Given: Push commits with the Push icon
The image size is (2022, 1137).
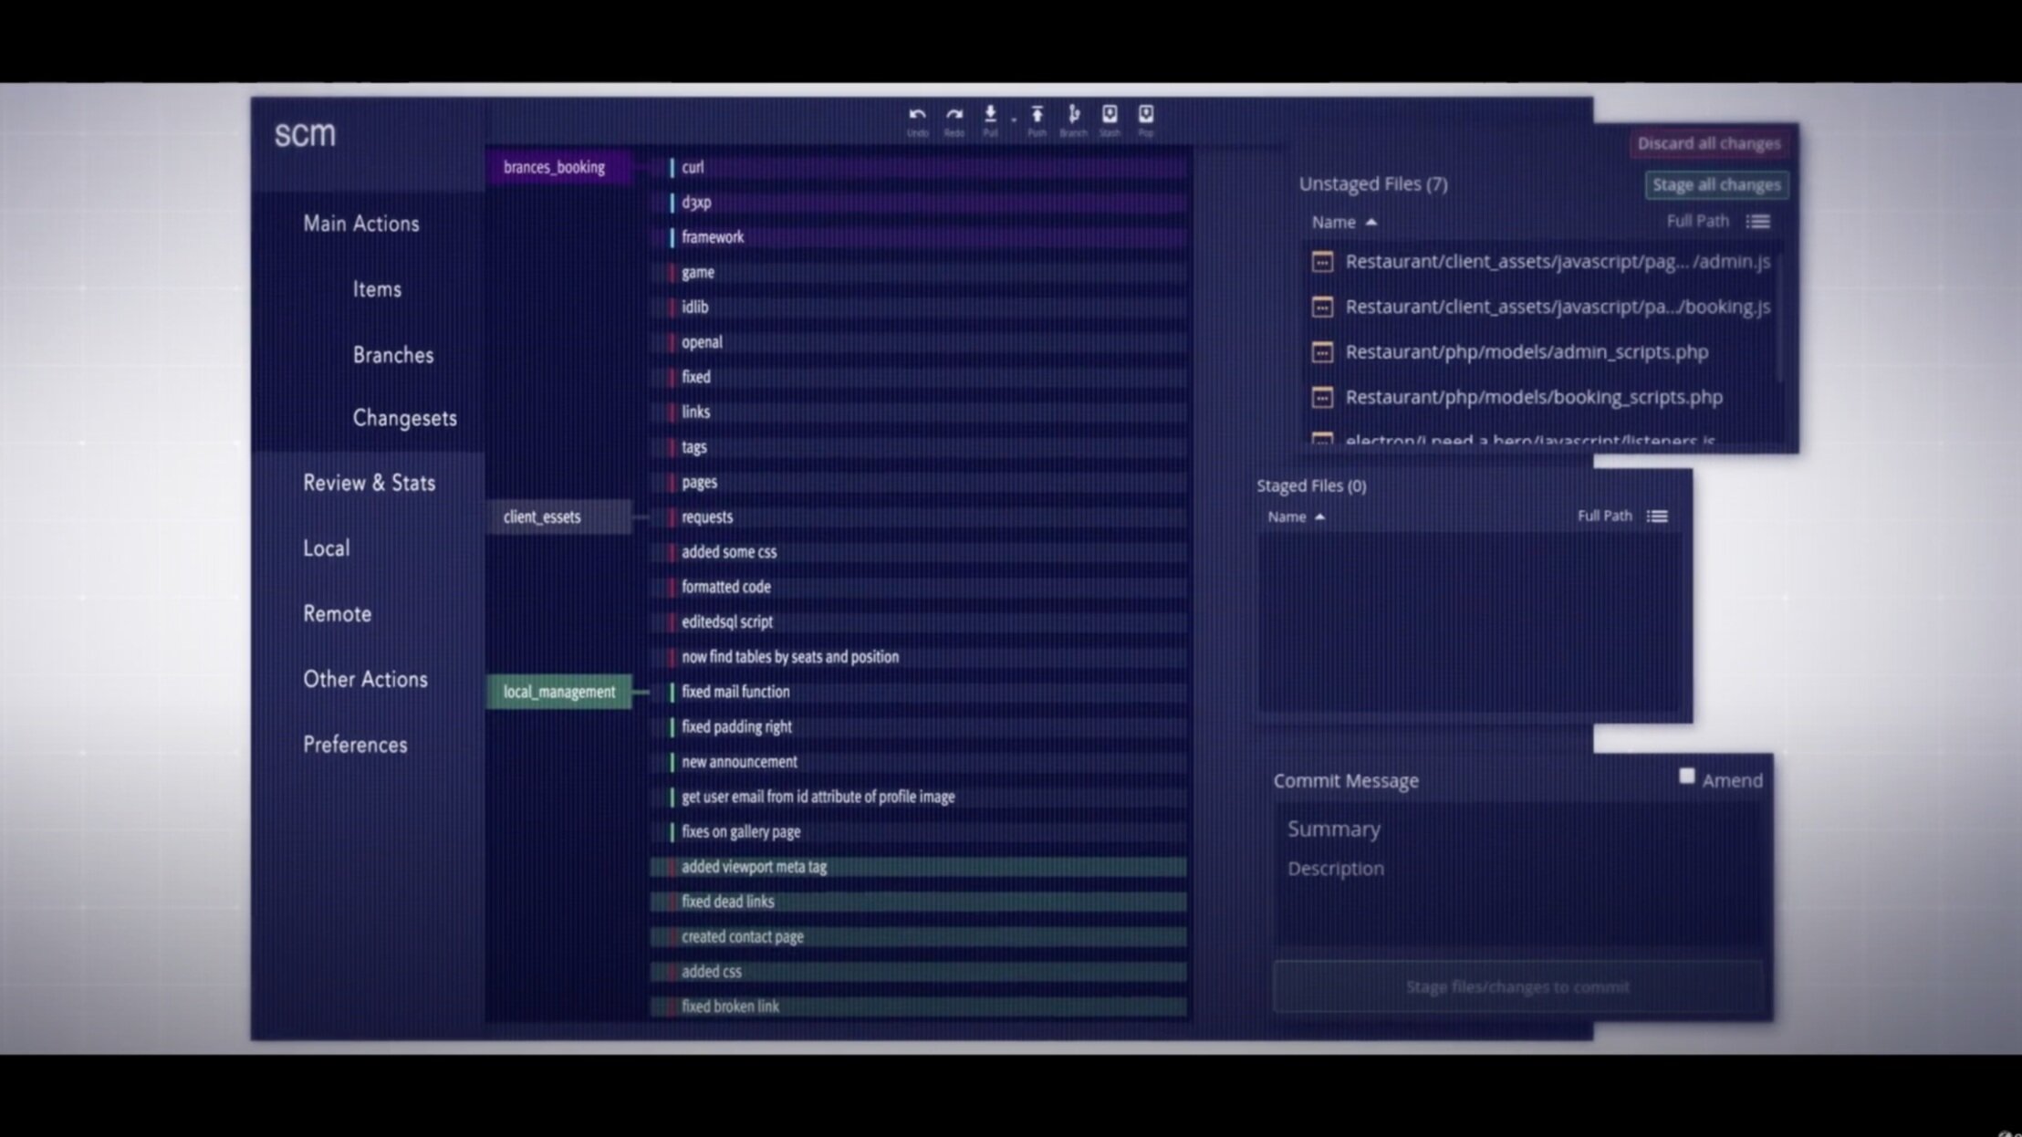Looking at the screenshot, I should click(x=1037, y=115).
